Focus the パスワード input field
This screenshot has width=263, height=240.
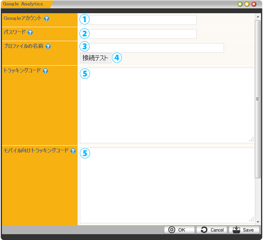point(138,34)
